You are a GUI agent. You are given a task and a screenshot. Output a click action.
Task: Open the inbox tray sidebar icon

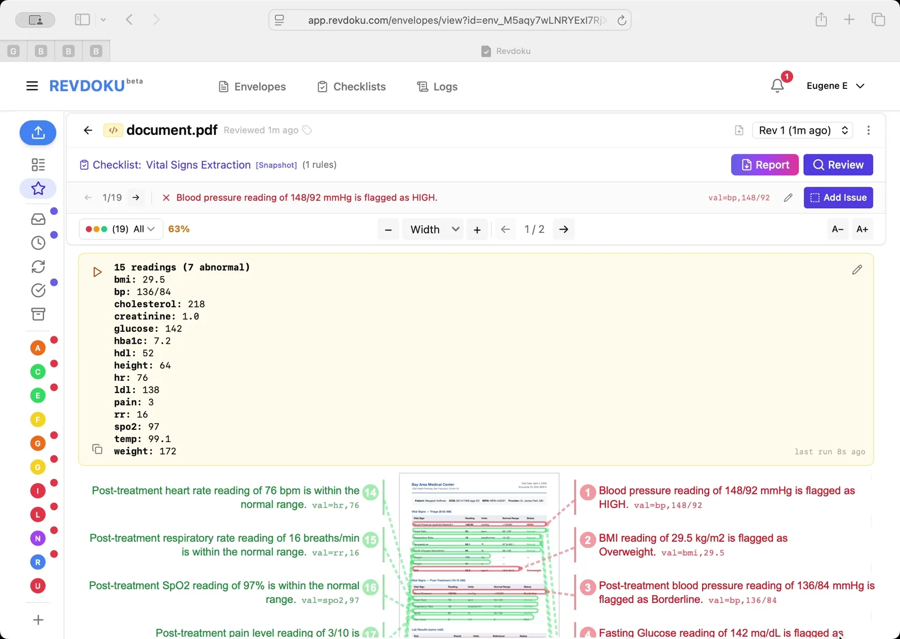pos(38,219)
